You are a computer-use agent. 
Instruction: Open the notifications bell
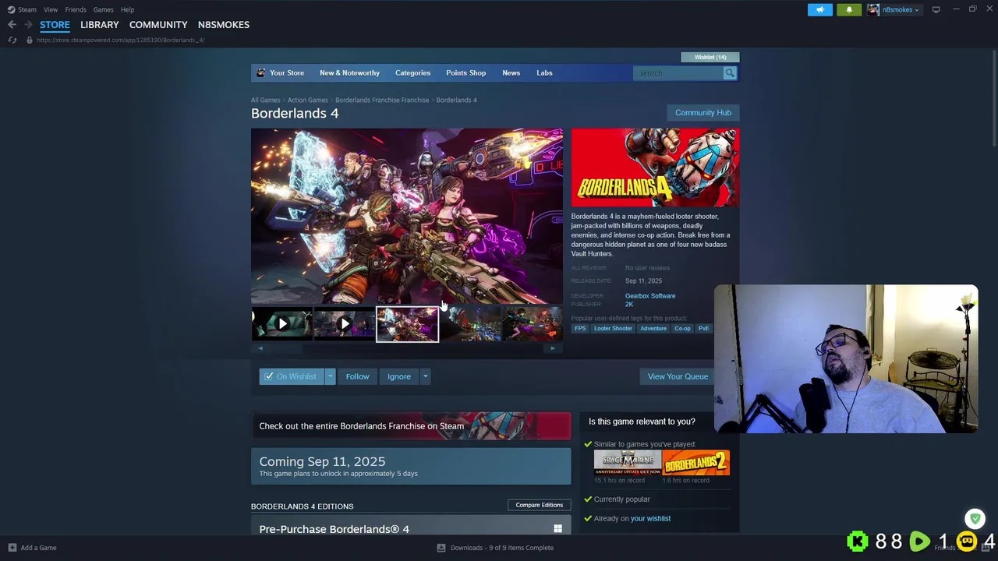click(848, 9)
